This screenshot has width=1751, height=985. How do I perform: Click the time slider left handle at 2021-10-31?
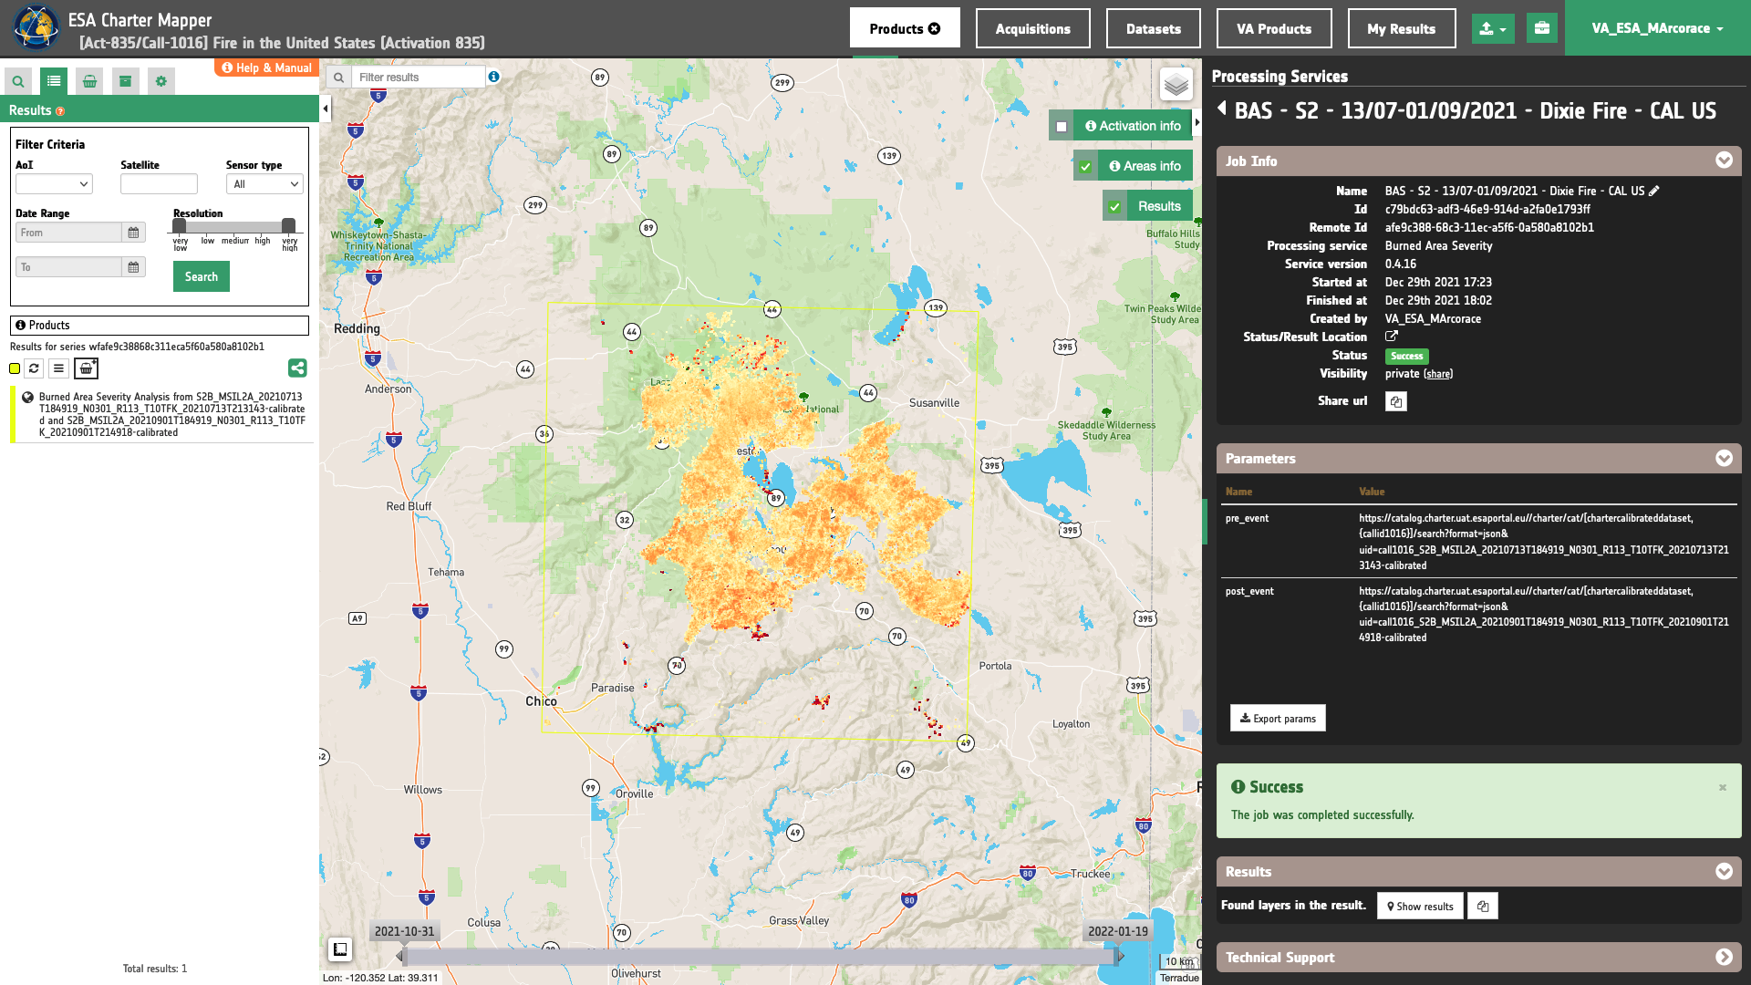401,956
